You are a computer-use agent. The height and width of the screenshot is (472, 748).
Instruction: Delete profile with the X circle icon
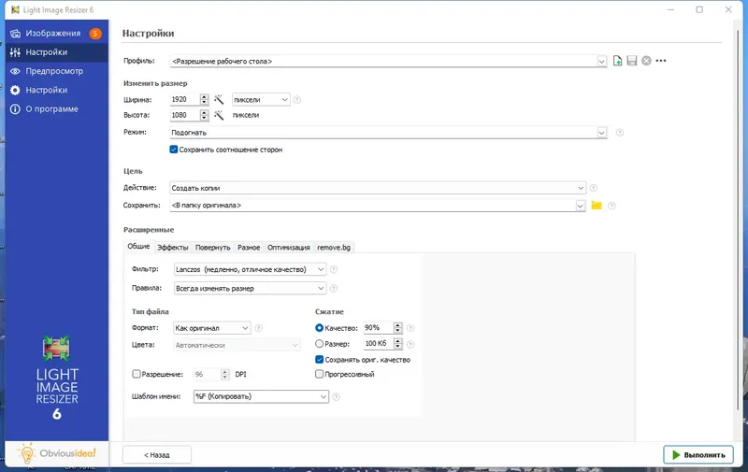646,61
